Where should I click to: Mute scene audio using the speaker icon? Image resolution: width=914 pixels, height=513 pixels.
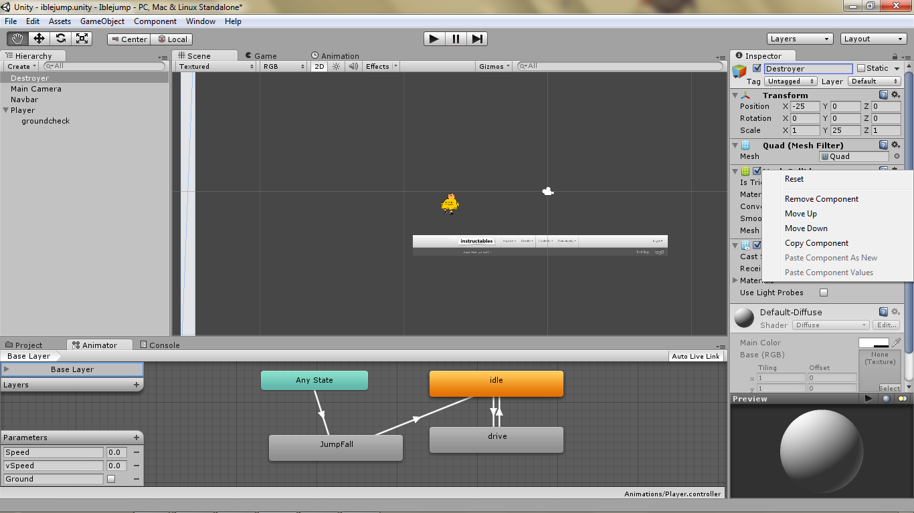353,66
